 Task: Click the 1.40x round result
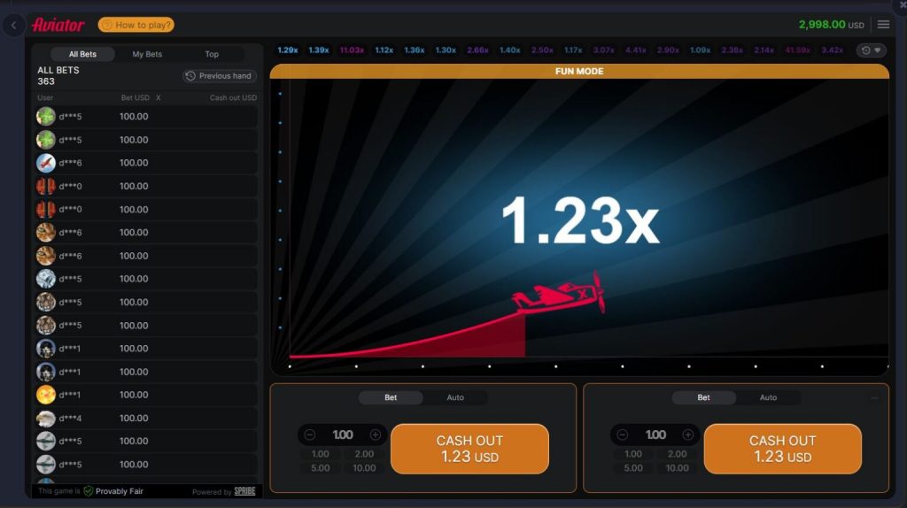pos(509,50)
